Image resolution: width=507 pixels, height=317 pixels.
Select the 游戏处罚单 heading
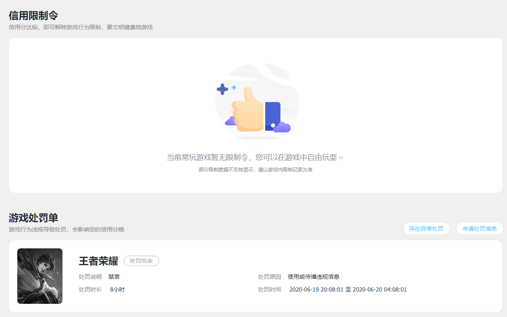click(x=33, y=218)
